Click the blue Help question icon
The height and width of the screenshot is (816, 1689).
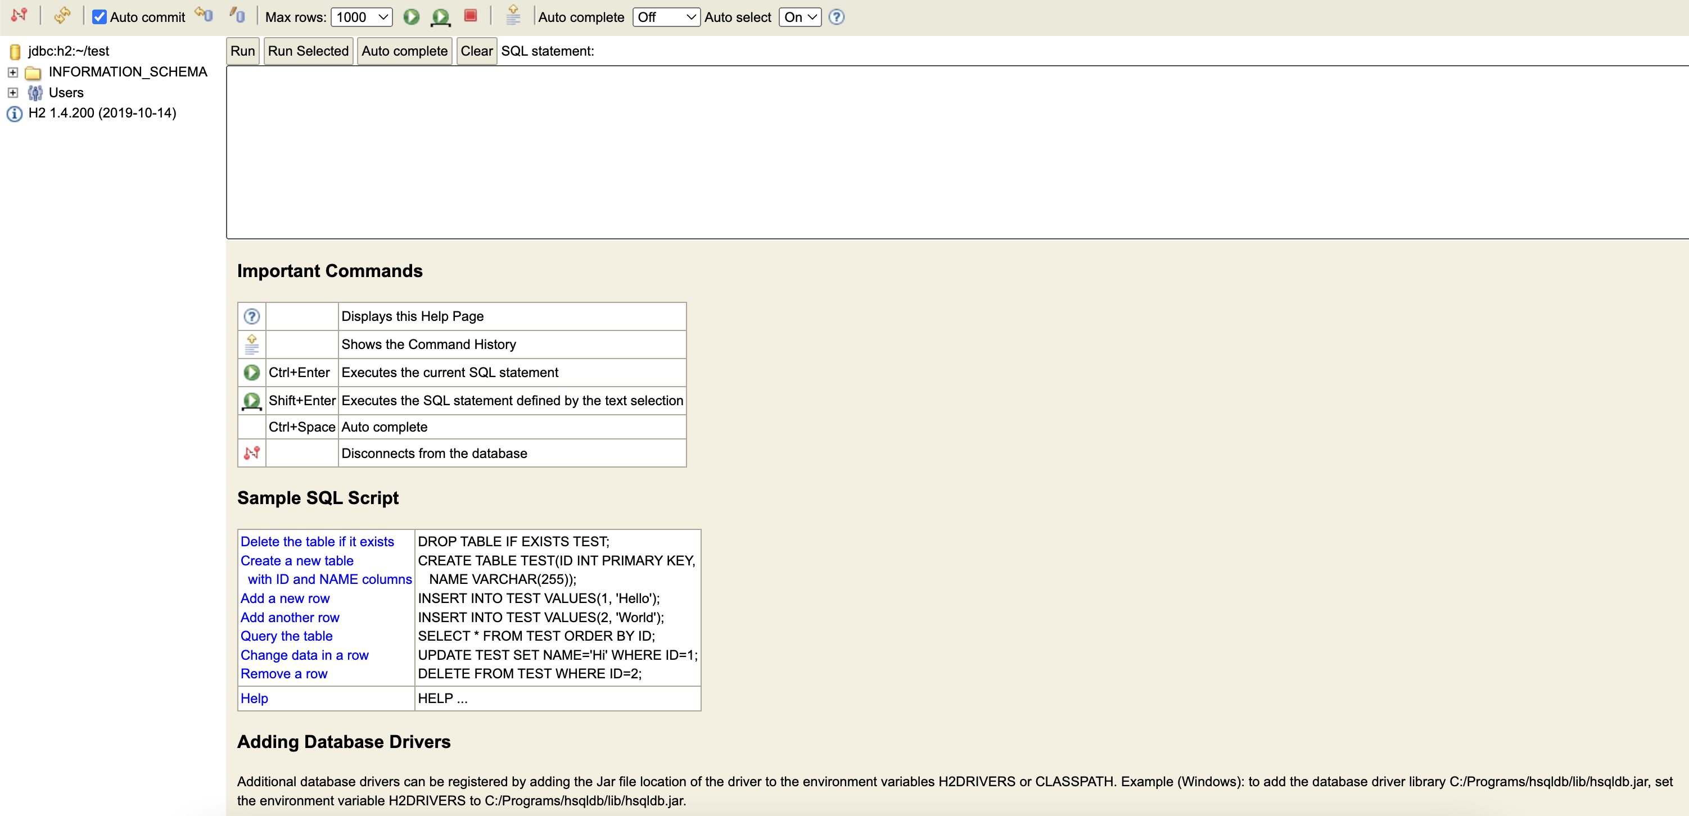(x=836, y=17)
